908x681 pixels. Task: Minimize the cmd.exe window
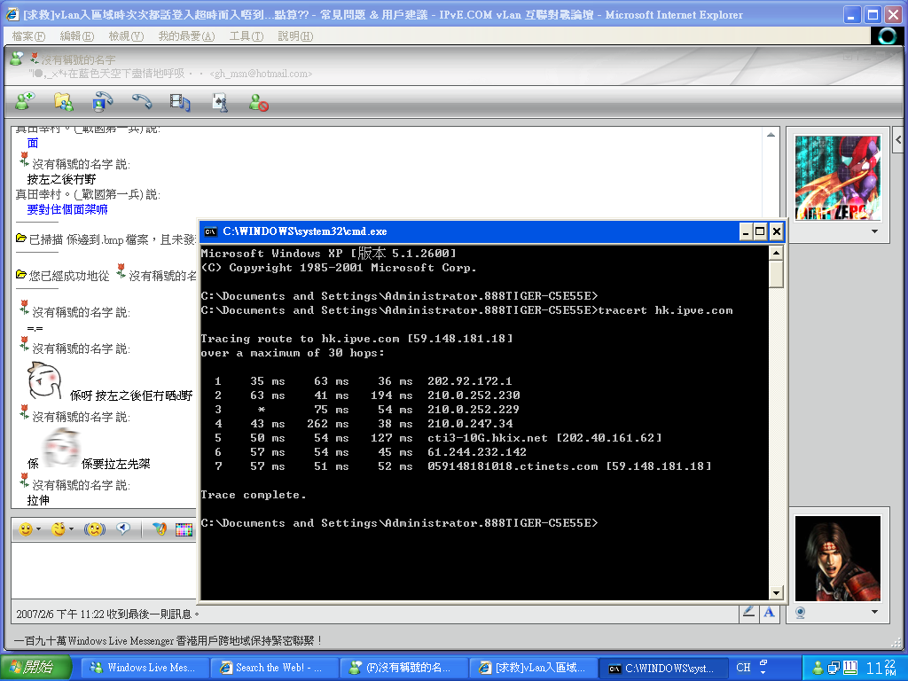pyautogui.click(x=746, y=232)
